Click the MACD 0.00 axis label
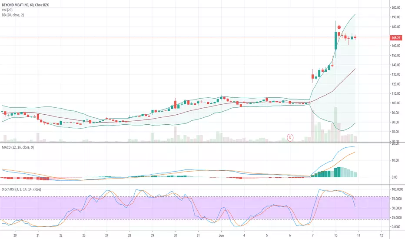Viewport: 405px width, 239px height. click(395, 177)
